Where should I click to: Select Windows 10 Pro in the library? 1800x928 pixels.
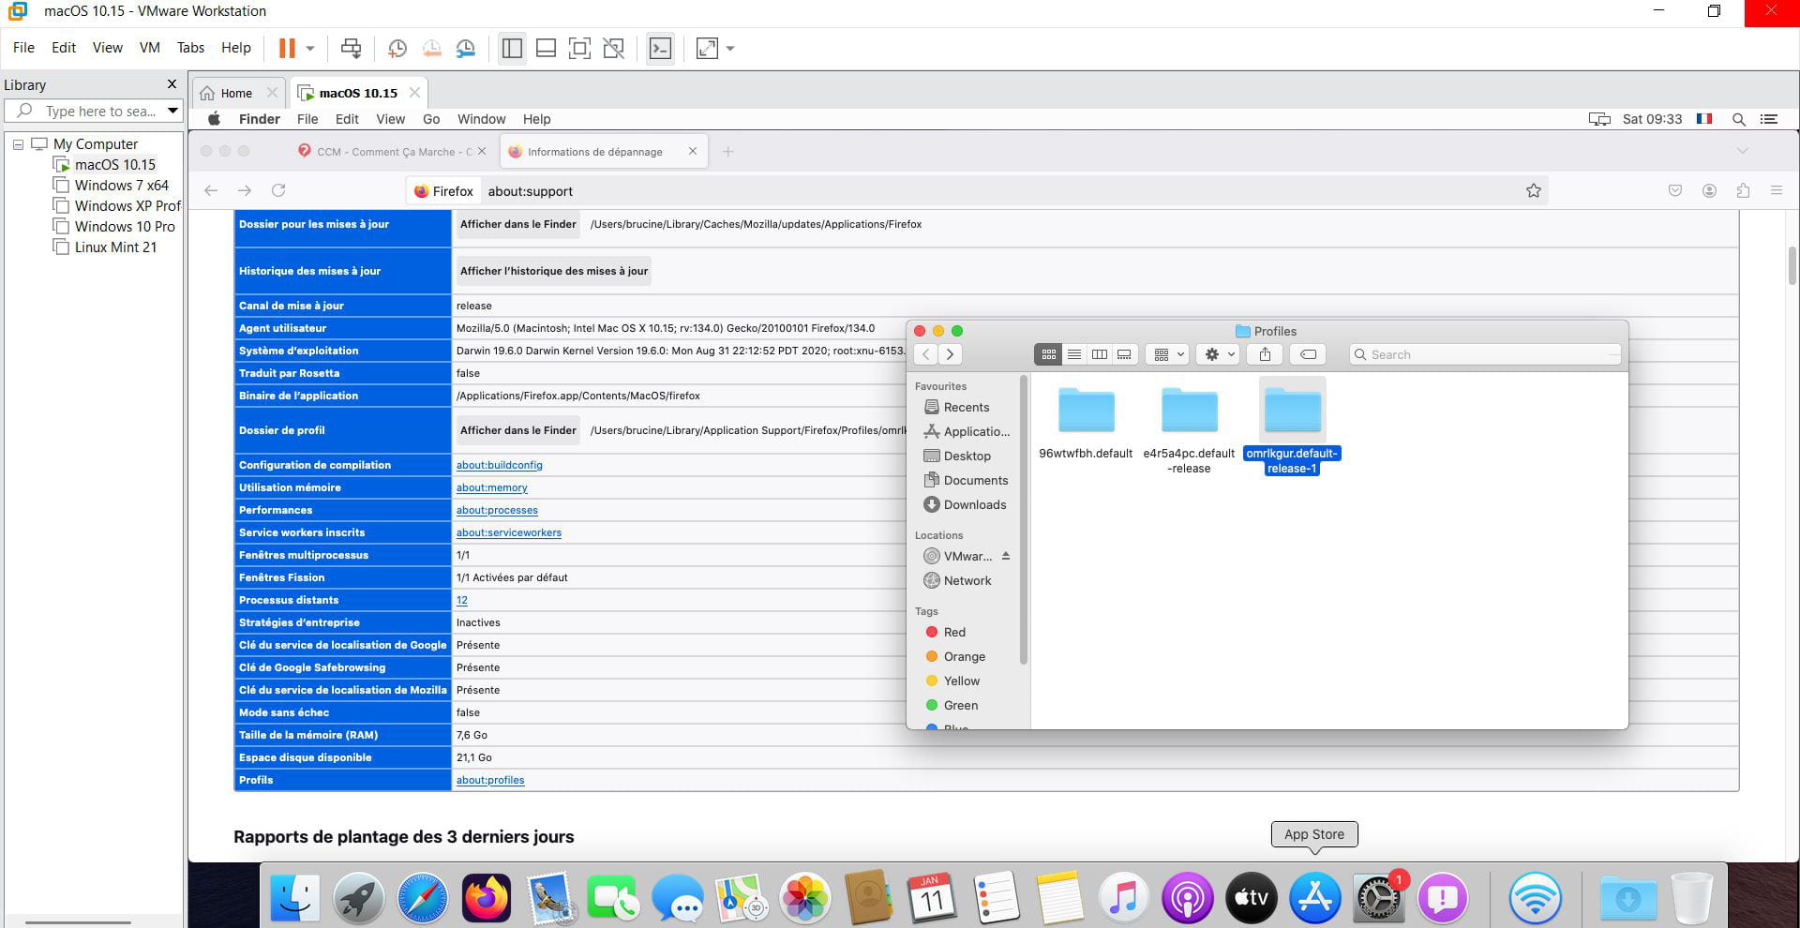(x=125, y=227)
